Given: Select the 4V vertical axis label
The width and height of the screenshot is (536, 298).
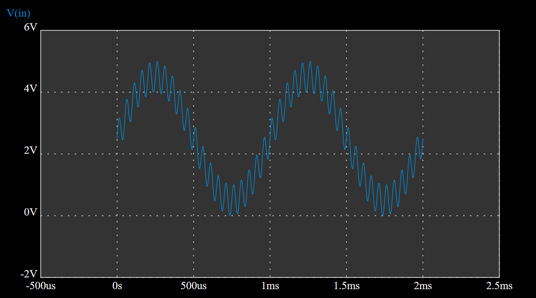Looking at the screenshot, I should click(31, 89).
